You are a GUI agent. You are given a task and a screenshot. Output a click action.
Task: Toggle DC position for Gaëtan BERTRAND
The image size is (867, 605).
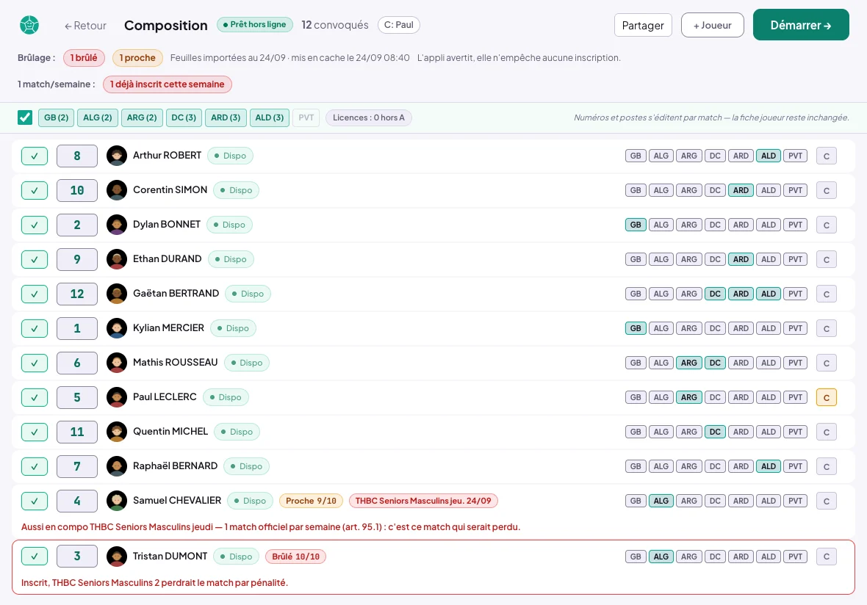tap(715, 294)
